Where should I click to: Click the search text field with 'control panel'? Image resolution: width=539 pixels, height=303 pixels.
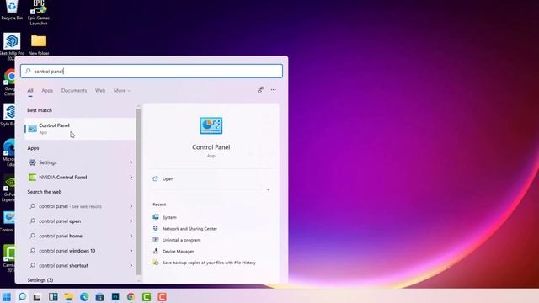tap(152, 71)
